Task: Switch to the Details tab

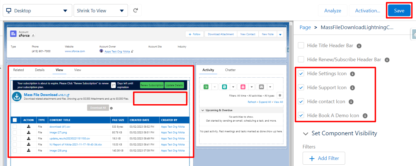Action: 40,70
